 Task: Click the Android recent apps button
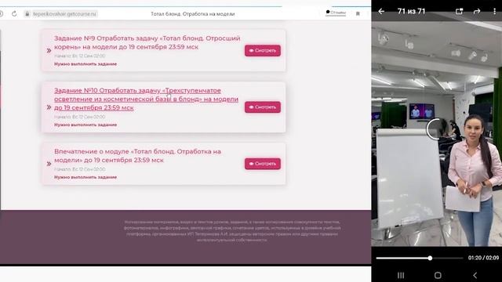(401, 275)
